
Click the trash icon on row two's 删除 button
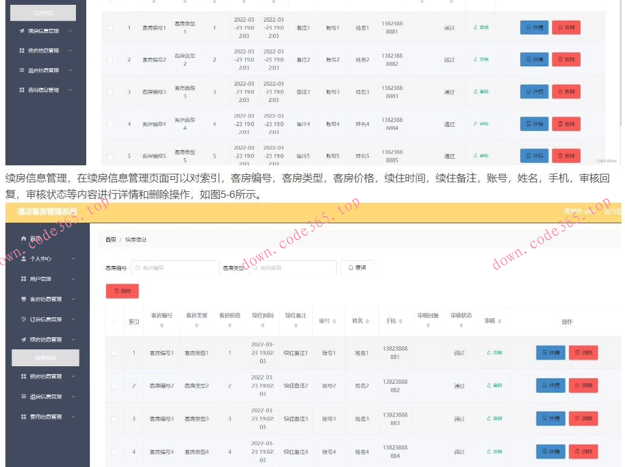[576, 385]
